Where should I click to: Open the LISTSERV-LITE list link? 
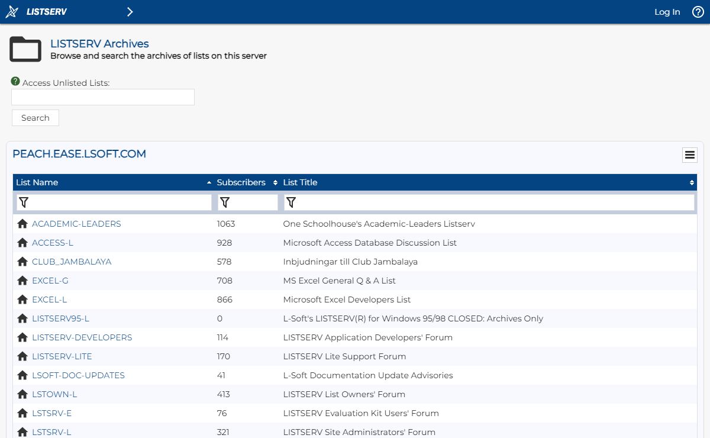[62, 356]
